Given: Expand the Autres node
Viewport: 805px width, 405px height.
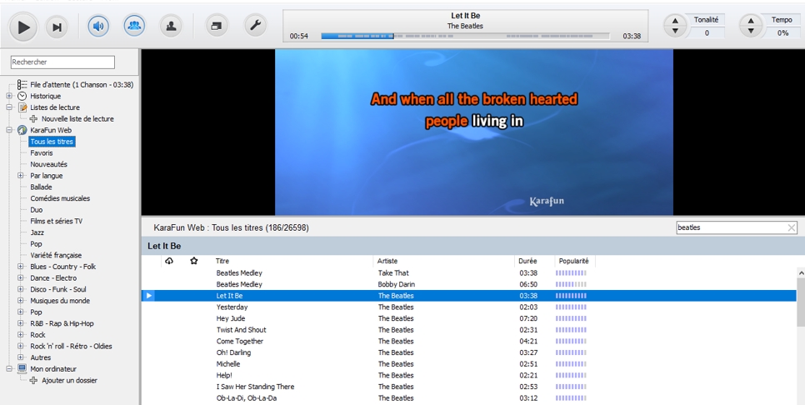Looking at the screenshot, I should [21, 357].
